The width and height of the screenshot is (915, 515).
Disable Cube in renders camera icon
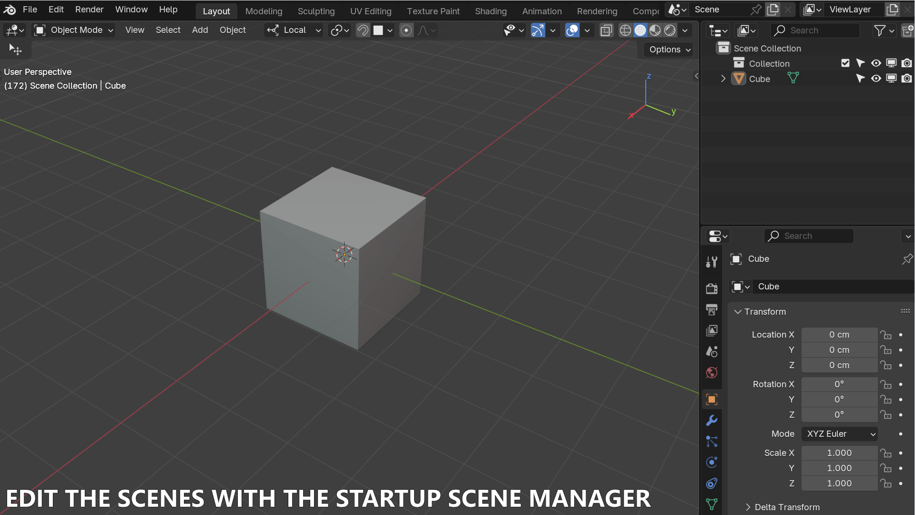pos(906,78)
